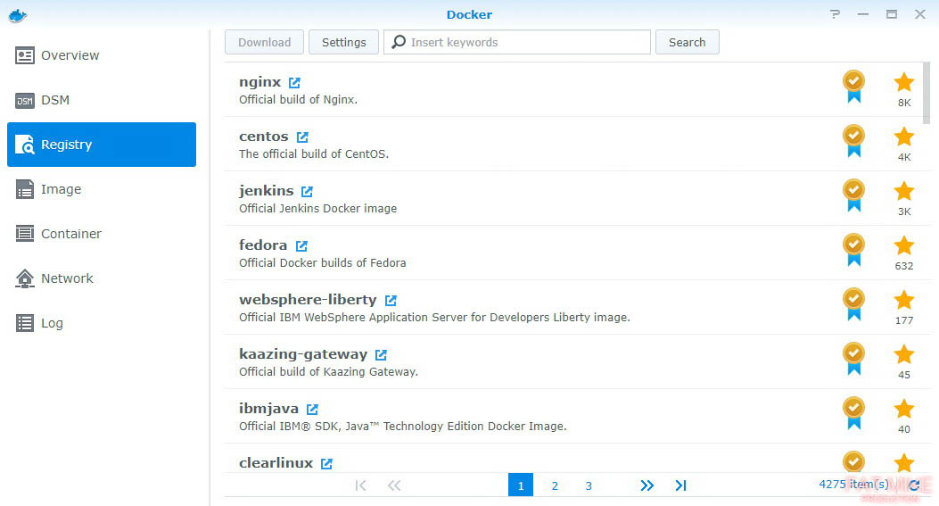Select the jenkins image name
The image size is (939, 506).
[267, 191]
